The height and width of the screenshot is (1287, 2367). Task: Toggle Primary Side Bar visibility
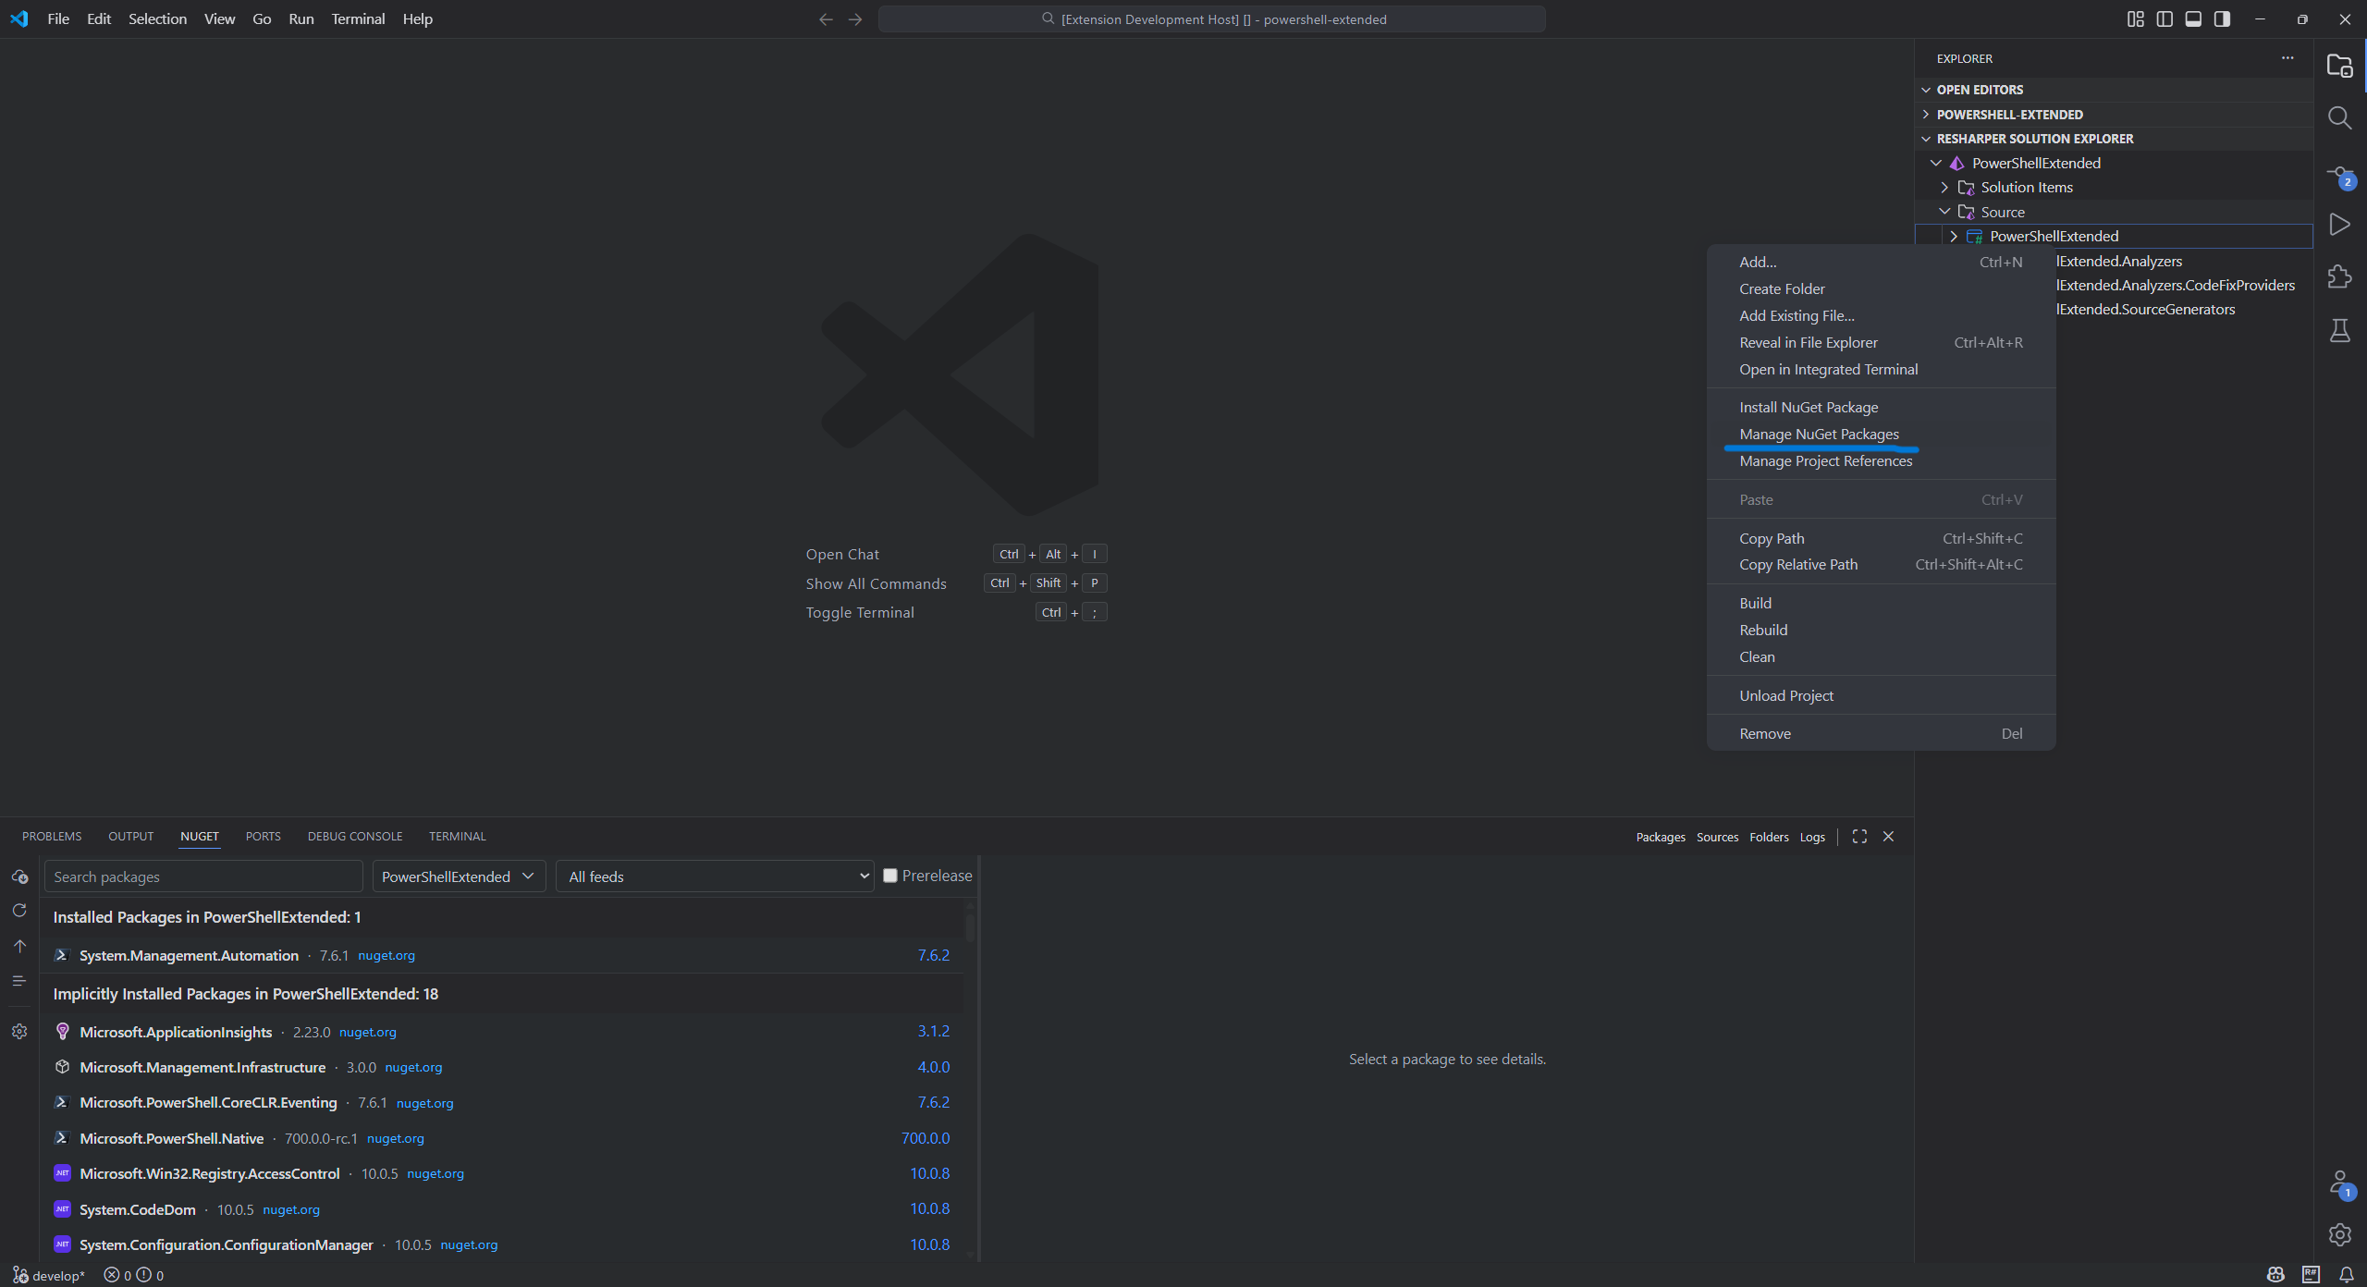(x=2165, y=18)
